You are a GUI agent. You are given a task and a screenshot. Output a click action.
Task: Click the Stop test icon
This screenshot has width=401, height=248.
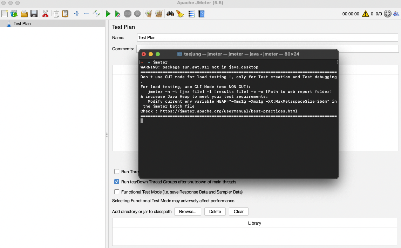[127, 14]
